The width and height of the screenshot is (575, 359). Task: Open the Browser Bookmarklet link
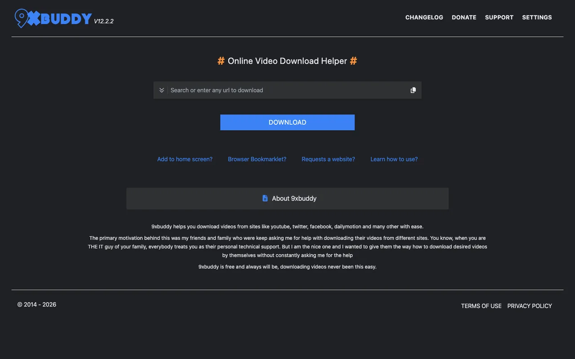[x=257, y=159]
